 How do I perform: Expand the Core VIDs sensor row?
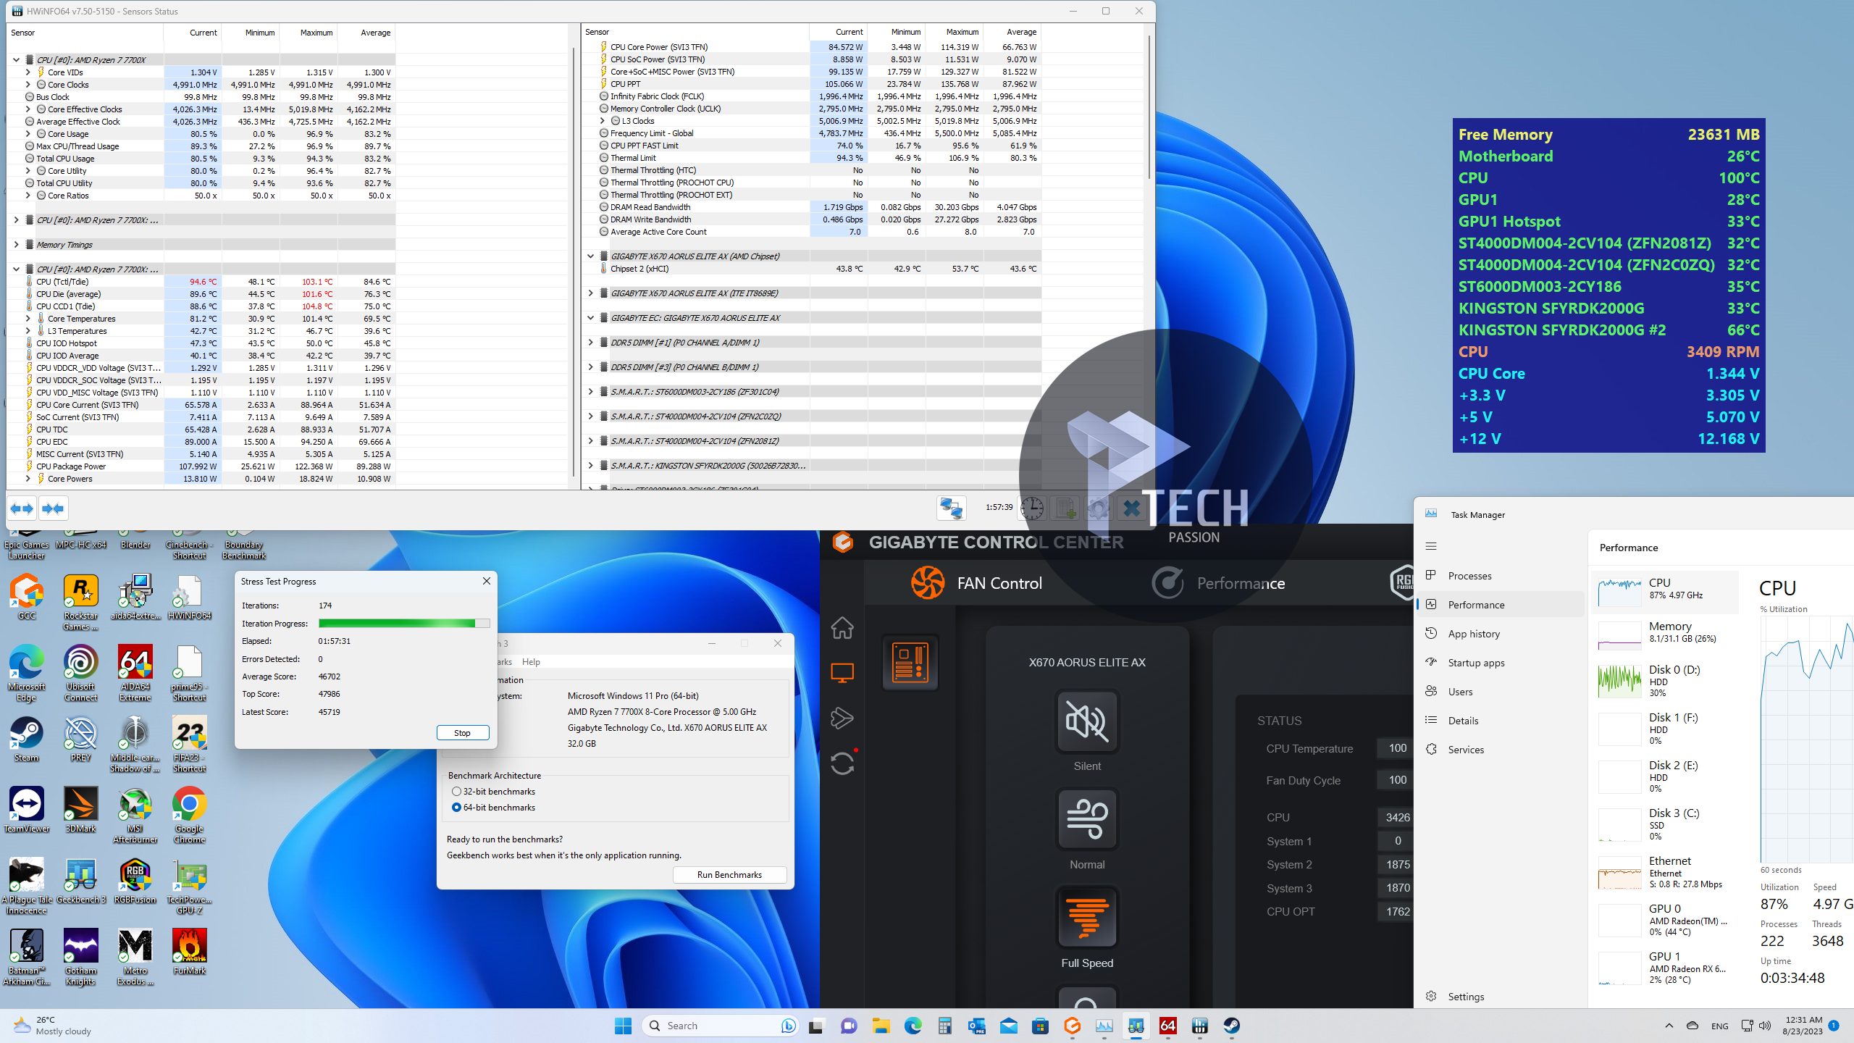tap(28, 72)
